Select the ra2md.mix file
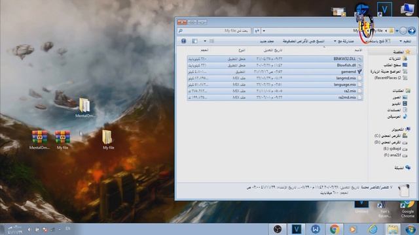Screen dimensions: 419x235 pos(275,97)
